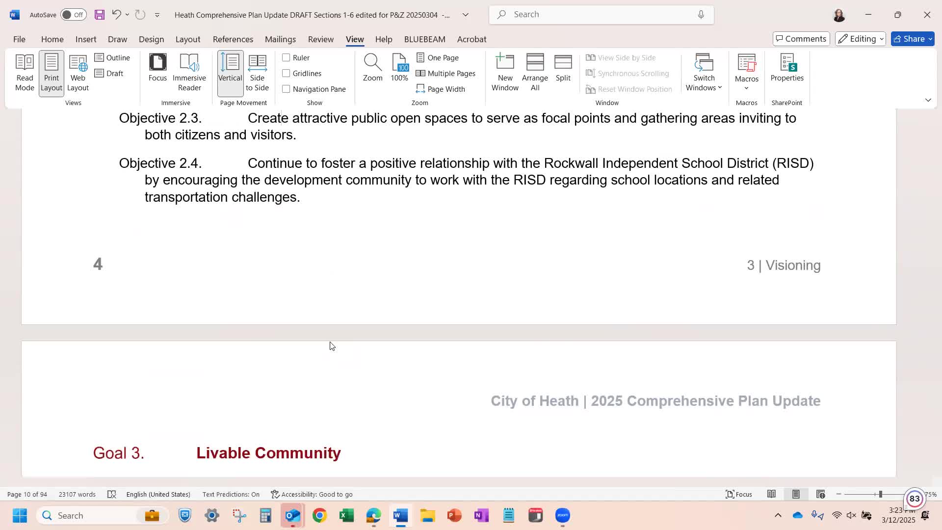This screenshot has height=530, width=942.
Task: Adjust the zoom slider in status bar
Action: coord(880,494)
